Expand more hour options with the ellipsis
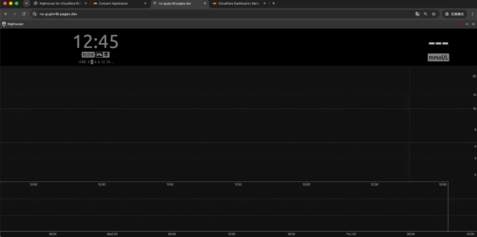Image resolution: width=477 pixels, height=237 pixels. [113, 62]
